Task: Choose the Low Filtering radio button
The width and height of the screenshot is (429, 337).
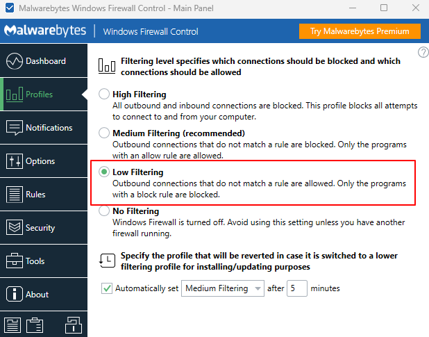Action: 104,172
